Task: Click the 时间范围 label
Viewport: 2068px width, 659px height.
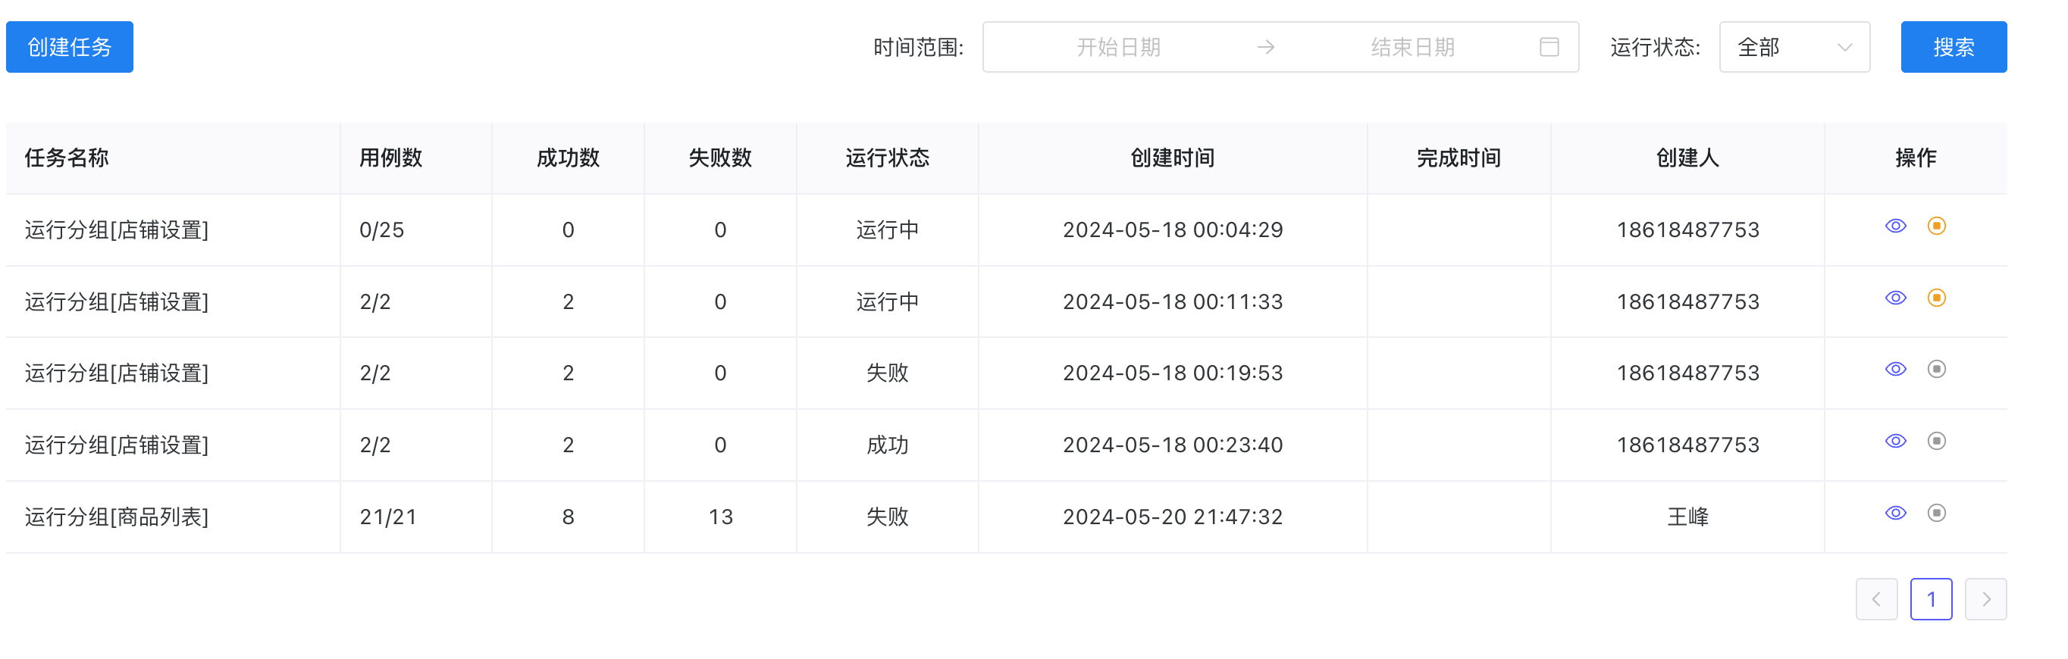Action: [x=919, y=47]
